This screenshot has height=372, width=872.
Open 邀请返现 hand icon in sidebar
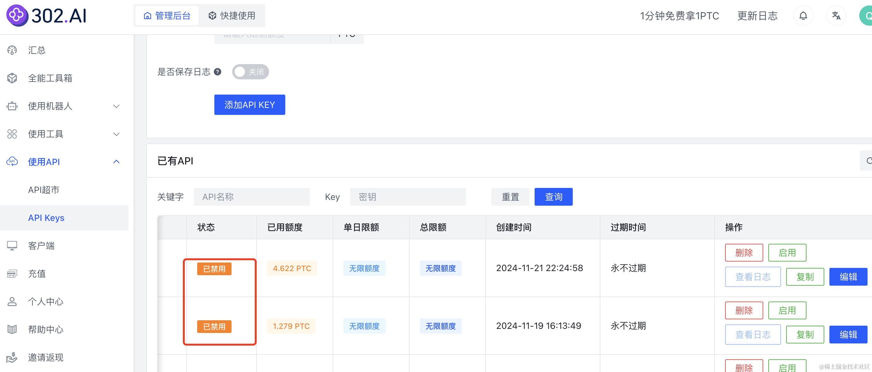12,357
